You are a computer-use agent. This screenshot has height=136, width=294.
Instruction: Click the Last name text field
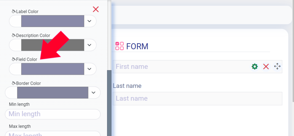click(198, 98)
